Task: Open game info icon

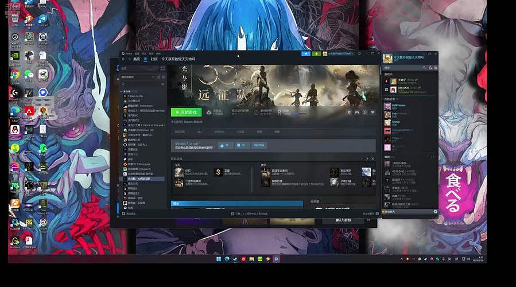Action: [364, 113]
